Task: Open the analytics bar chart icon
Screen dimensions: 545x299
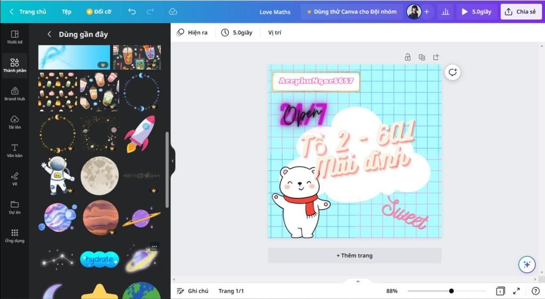Action: coord(445,12)
